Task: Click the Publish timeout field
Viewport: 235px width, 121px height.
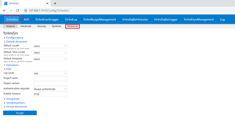Action: (x=51, y=94)
